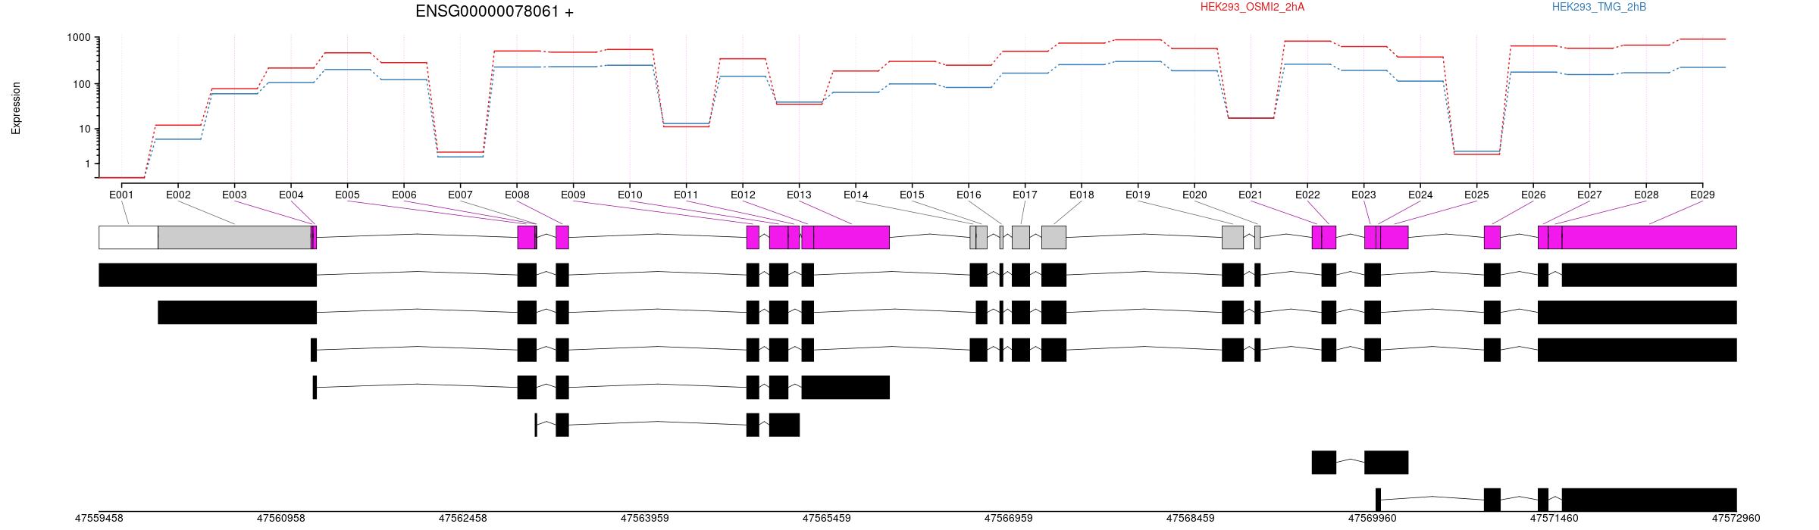1819x530 pixels.
Task: Click the exon label E002
Action: 178,195
